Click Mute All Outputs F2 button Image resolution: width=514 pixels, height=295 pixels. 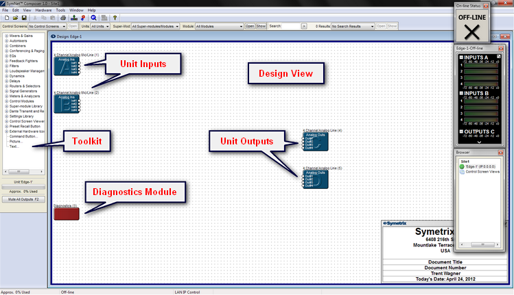23,199
